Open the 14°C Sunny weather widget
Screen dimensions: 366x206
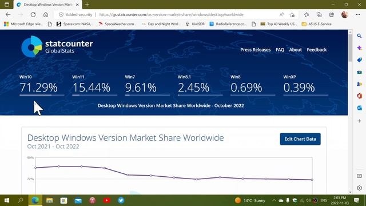250,200
